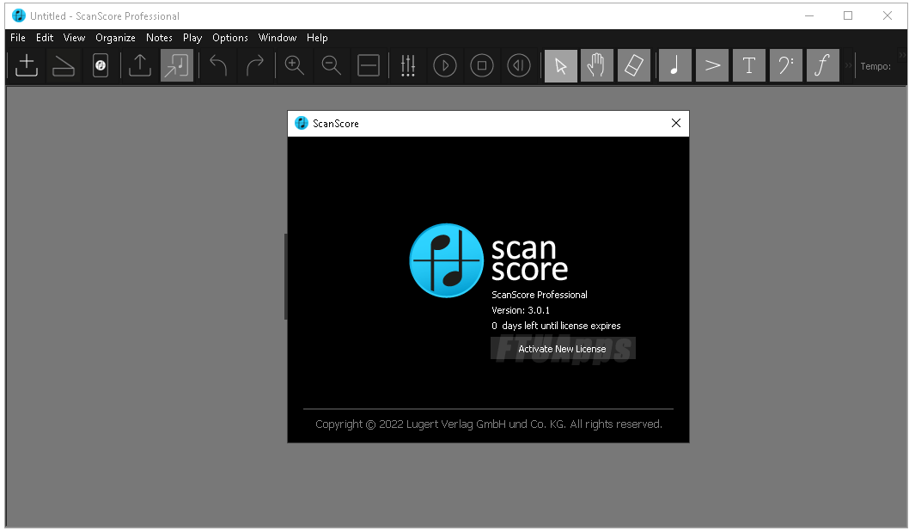909x531 pixels.
Task: Click the undo arrow icon
Action: (x=218, y=65)
